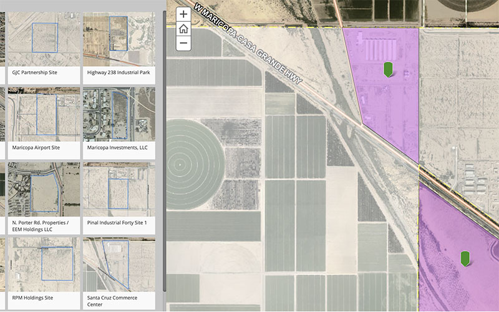Zoom in on the map with plus button

(x=183, y=14)
